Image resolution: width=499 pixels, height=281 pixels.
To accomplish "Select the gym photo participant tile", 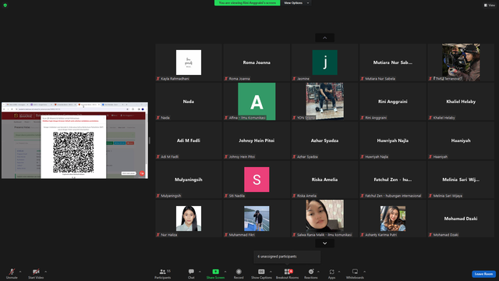I will pos(324,101).
